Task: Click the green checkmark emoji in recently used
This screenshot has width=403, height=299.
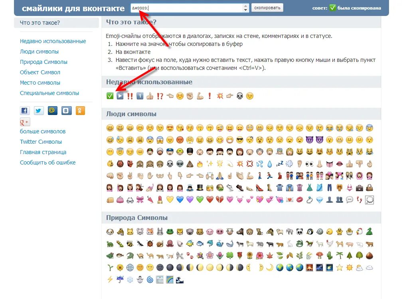Action: click(x=110, y=96)
